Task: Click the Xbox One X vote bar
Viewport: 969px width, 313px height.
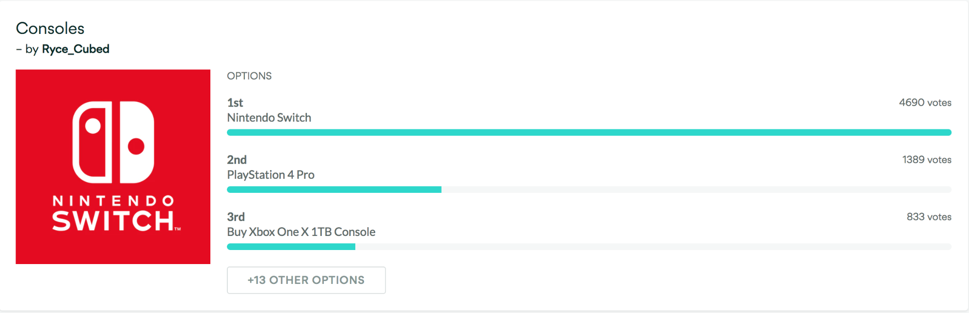Action: coord(291,247)
